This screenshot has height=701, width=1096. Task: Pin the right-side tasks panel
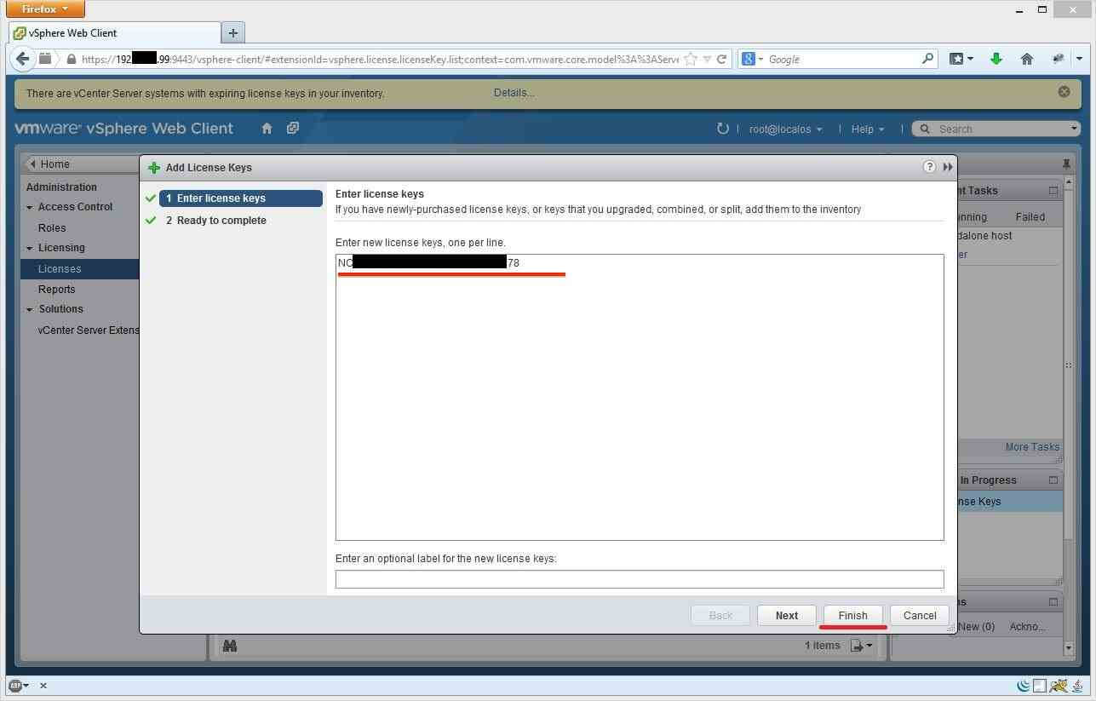(1066, 164)
